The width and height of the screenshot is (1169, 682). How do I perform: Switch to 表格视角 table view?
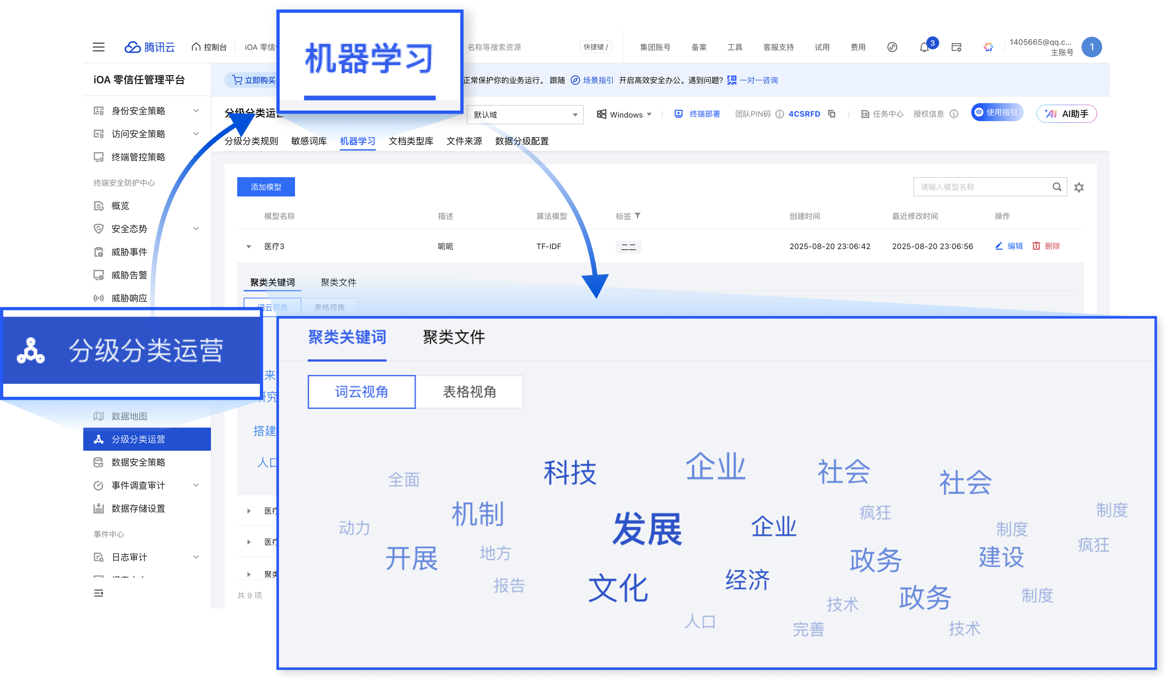coord(470,392)
